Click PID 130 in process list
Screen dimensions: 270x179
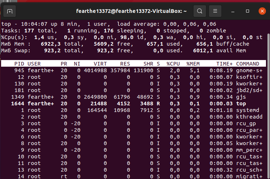[x=19, y=84]
